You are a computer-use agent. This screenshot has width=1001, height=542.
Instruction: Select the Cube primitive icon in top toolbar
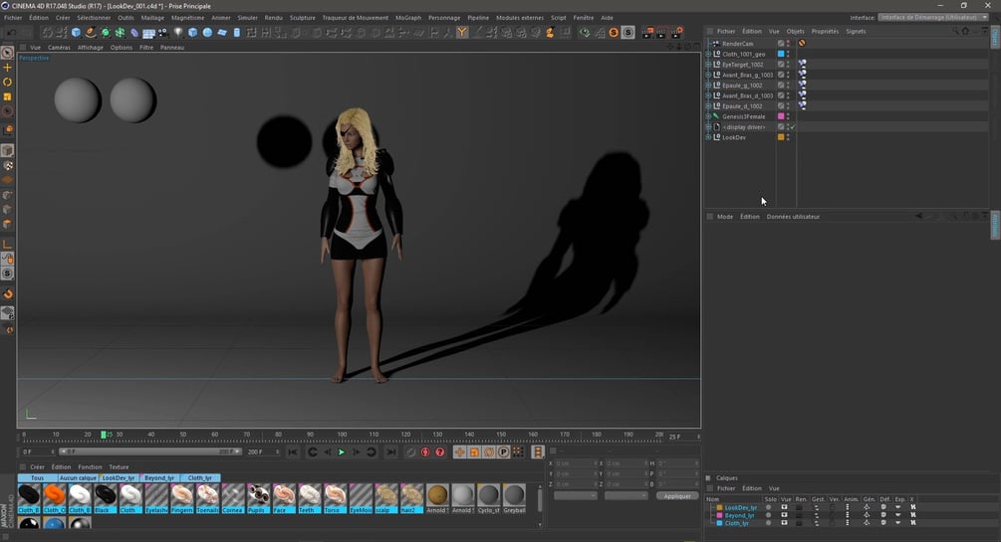point(76,32)
